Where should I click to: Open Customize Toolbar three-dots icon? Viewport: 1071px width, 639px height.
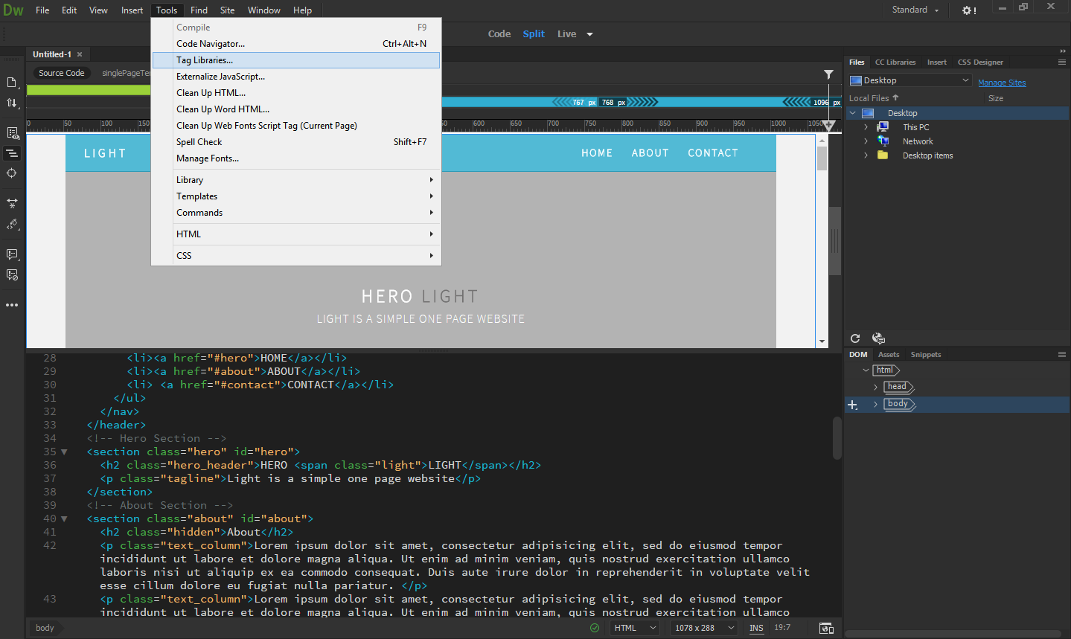12,305
